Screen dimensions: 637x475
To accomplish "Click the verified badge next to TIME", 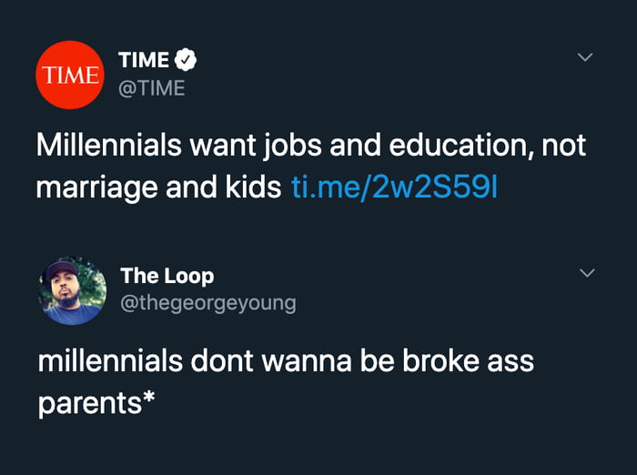I will (186, 61).
